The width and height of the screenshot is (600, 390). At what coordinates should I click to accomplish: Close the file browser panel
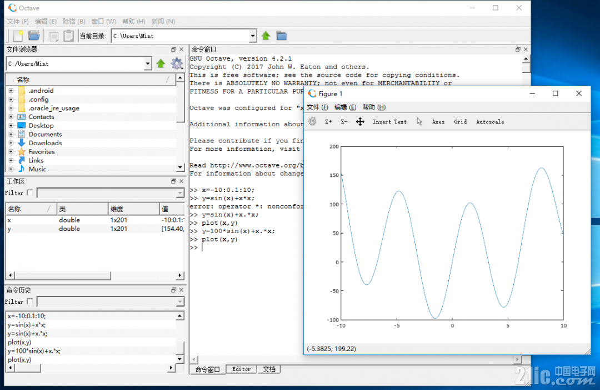(x=181, y=50)
